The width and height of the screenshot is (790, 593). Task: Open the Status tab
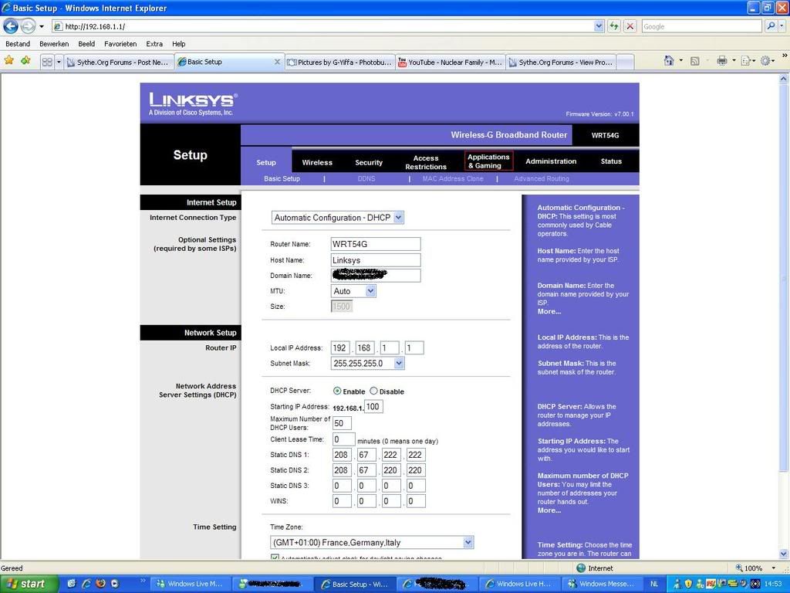pyautogui.click(x=611, y=161)
